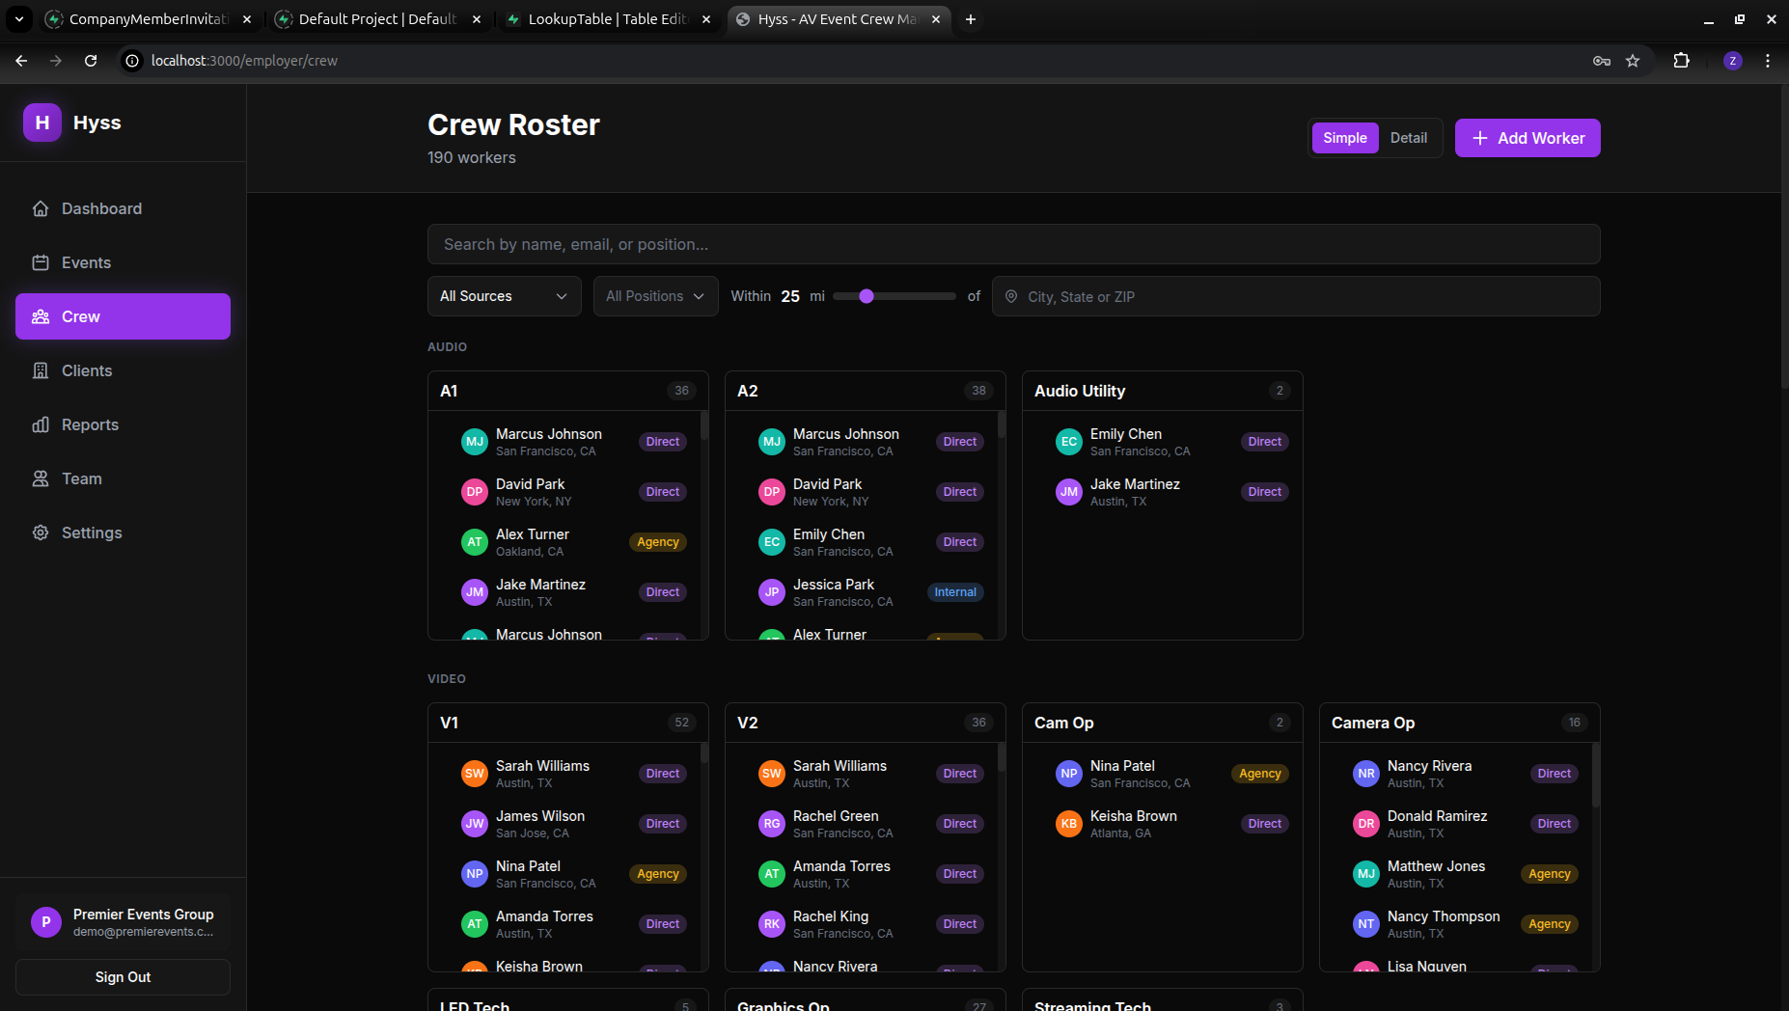Click Alex Turner's AT avatar in A1 list
This screenshot has width=1789, height=1011.
click(x=475, y=542)
